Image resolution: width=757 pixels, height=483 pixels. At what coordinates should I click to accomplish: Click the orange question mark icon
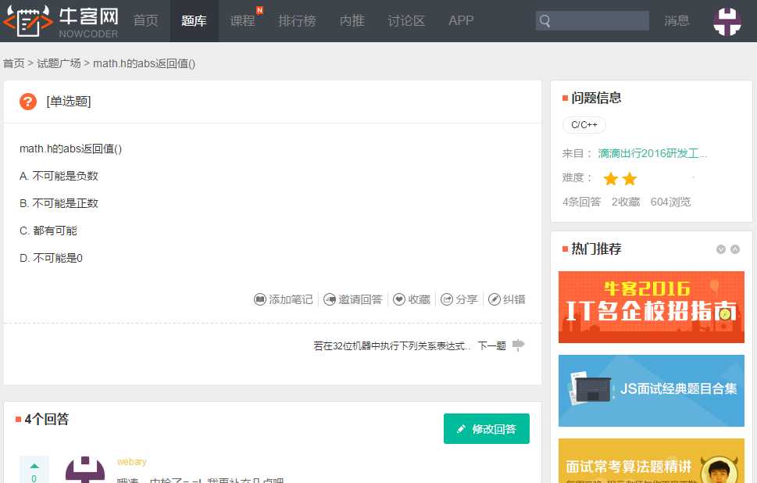click(x=28, y=102)
